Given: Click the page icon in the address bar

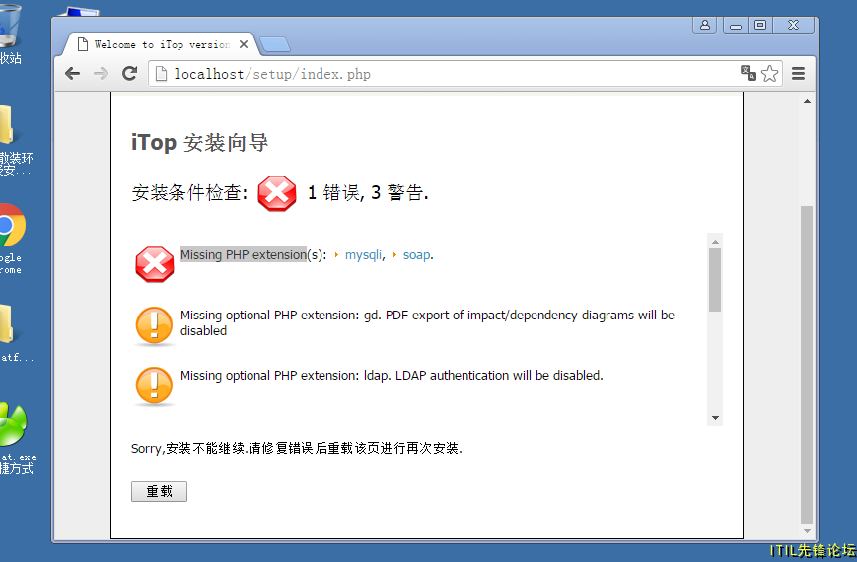Looking at the screenshot, I should tap(161, 74).
